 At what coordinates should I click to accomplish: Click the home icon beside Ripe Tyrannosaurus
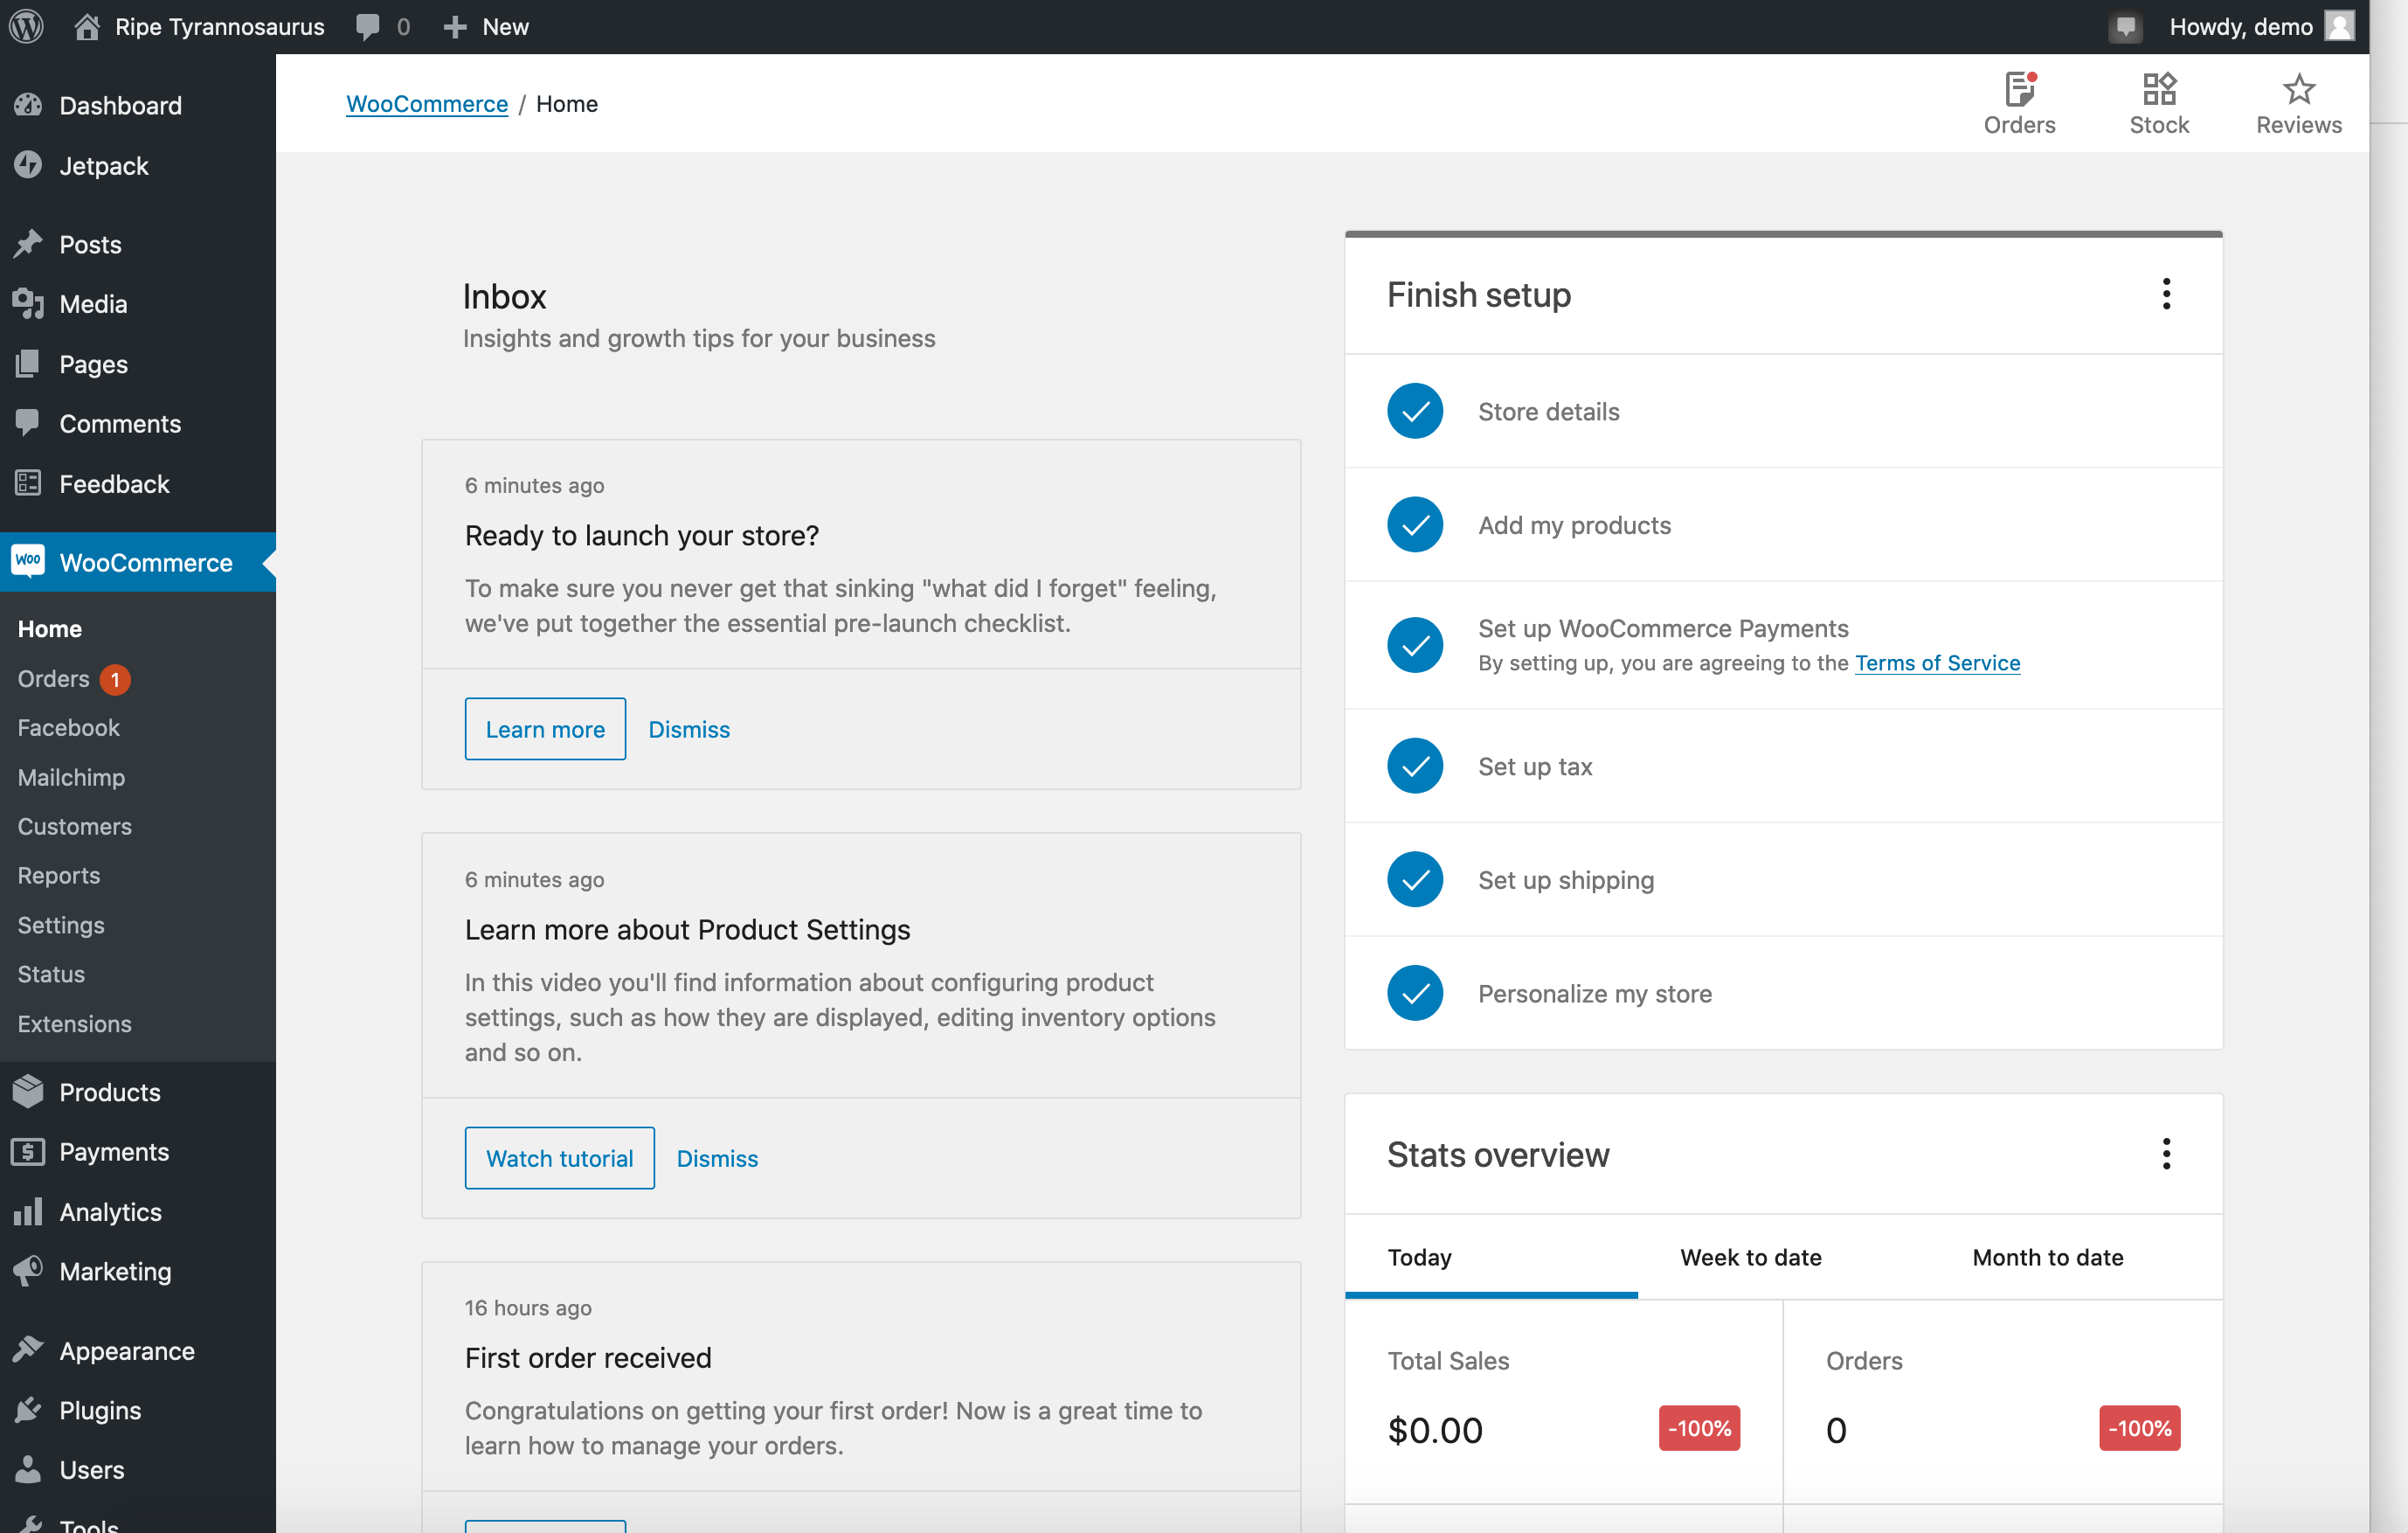[87, 26]
